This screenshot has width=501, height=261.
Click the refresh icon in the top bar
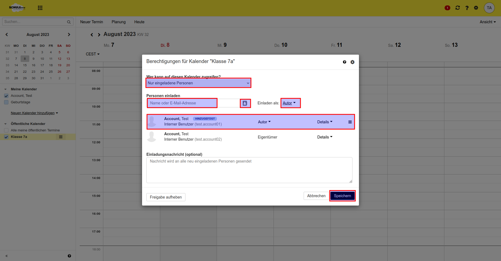(x=458, y=8)
